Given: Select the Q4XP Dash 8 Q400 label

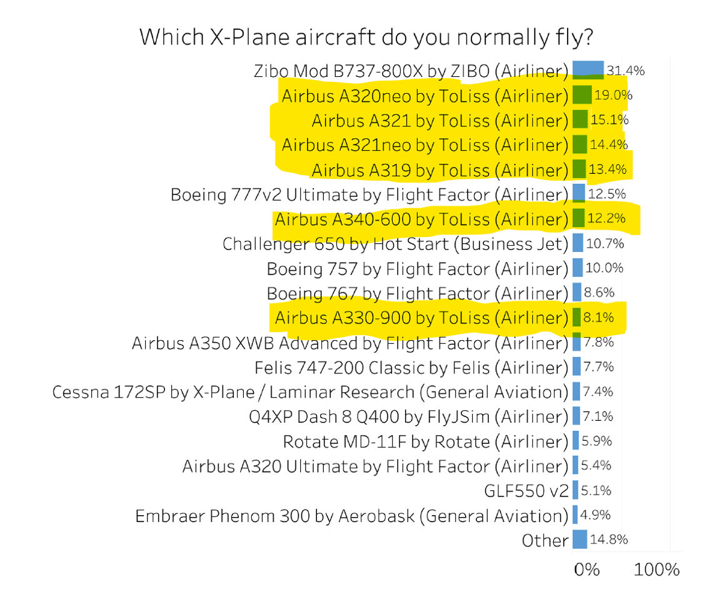Looking at the screenshot, I should [409, 416].
